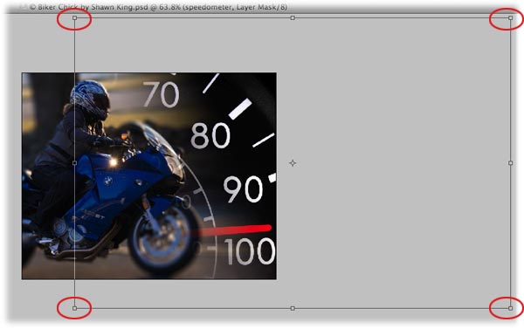Click the right-middle transform handle
Screen dimensions: 524x329
[x=510, y=163]
